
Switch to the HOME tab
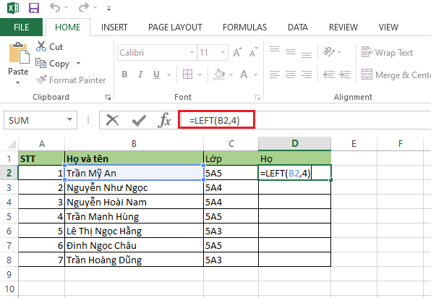(67, 27)
